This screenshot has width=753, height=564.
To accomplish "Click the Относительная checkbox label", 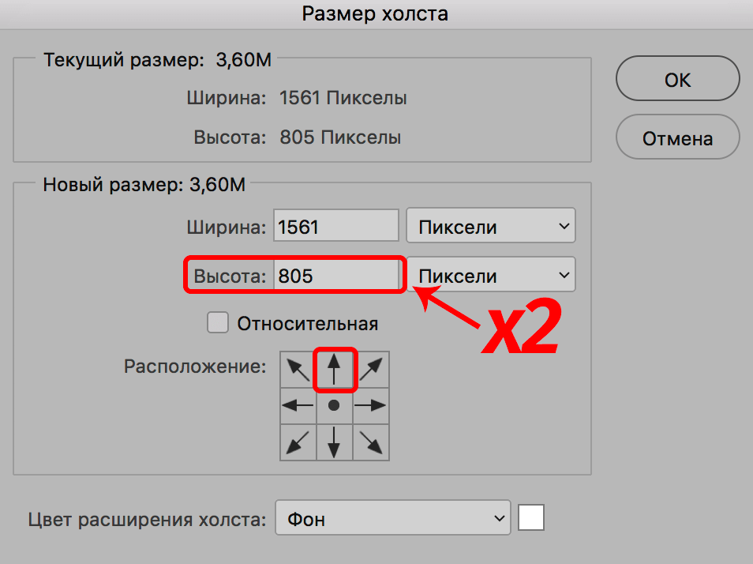I will (308, 323).
